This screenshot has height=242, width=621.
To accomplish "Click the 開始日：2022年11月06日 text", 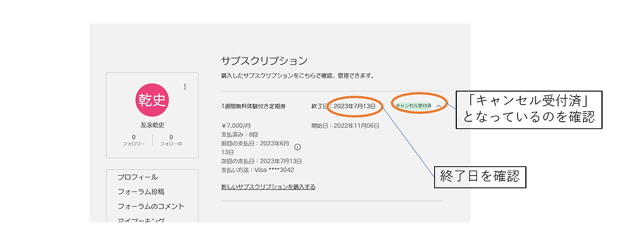I will tap(345, 126).
